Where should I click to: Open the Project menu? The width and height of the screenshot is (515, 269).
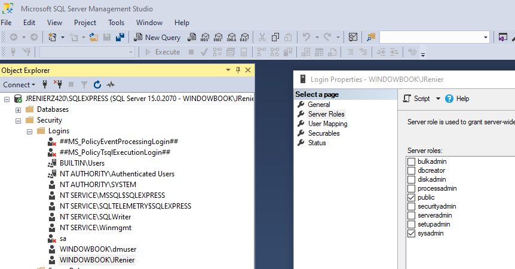click(x=85, y=23)
